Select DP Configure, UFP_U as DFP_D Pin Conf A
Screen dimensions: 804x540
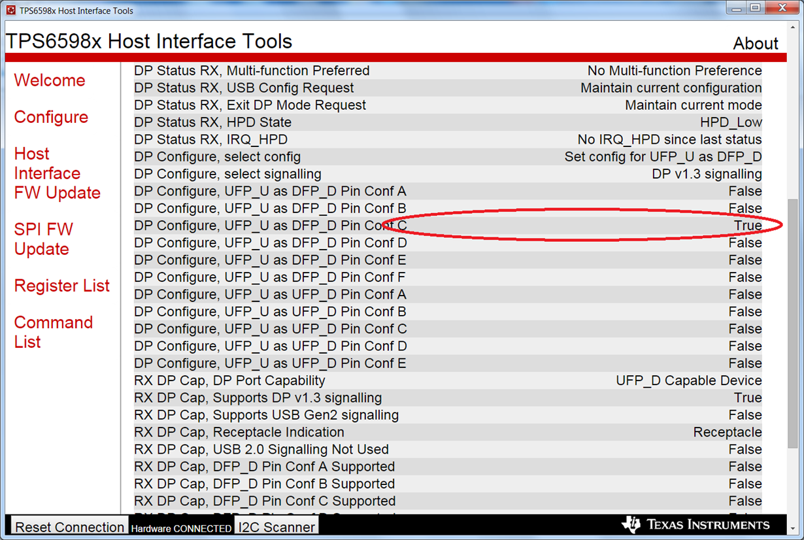(448, 191)
